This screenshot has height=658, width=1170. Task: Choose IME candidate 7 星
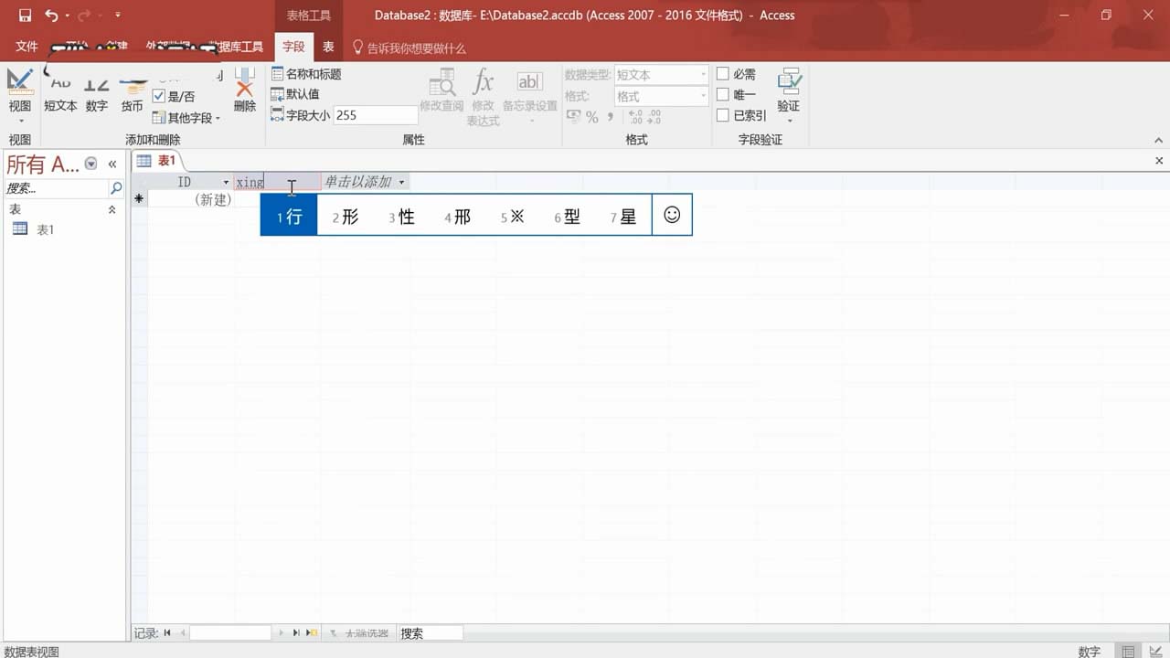tap(623, 217)
